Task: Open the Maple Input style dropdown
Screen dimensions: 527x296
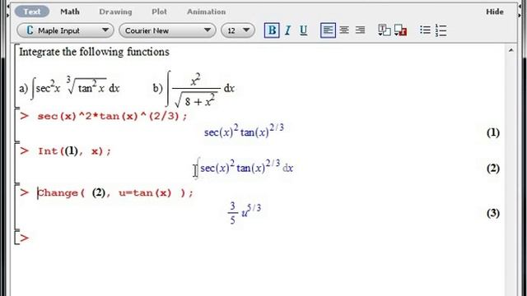Action: (66, 30)
